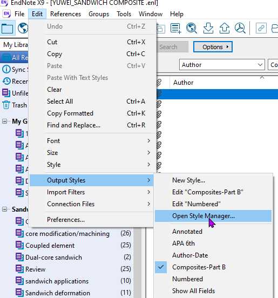
Task: Click the Find Full Text PDF icon
Action: click(240, 28)
